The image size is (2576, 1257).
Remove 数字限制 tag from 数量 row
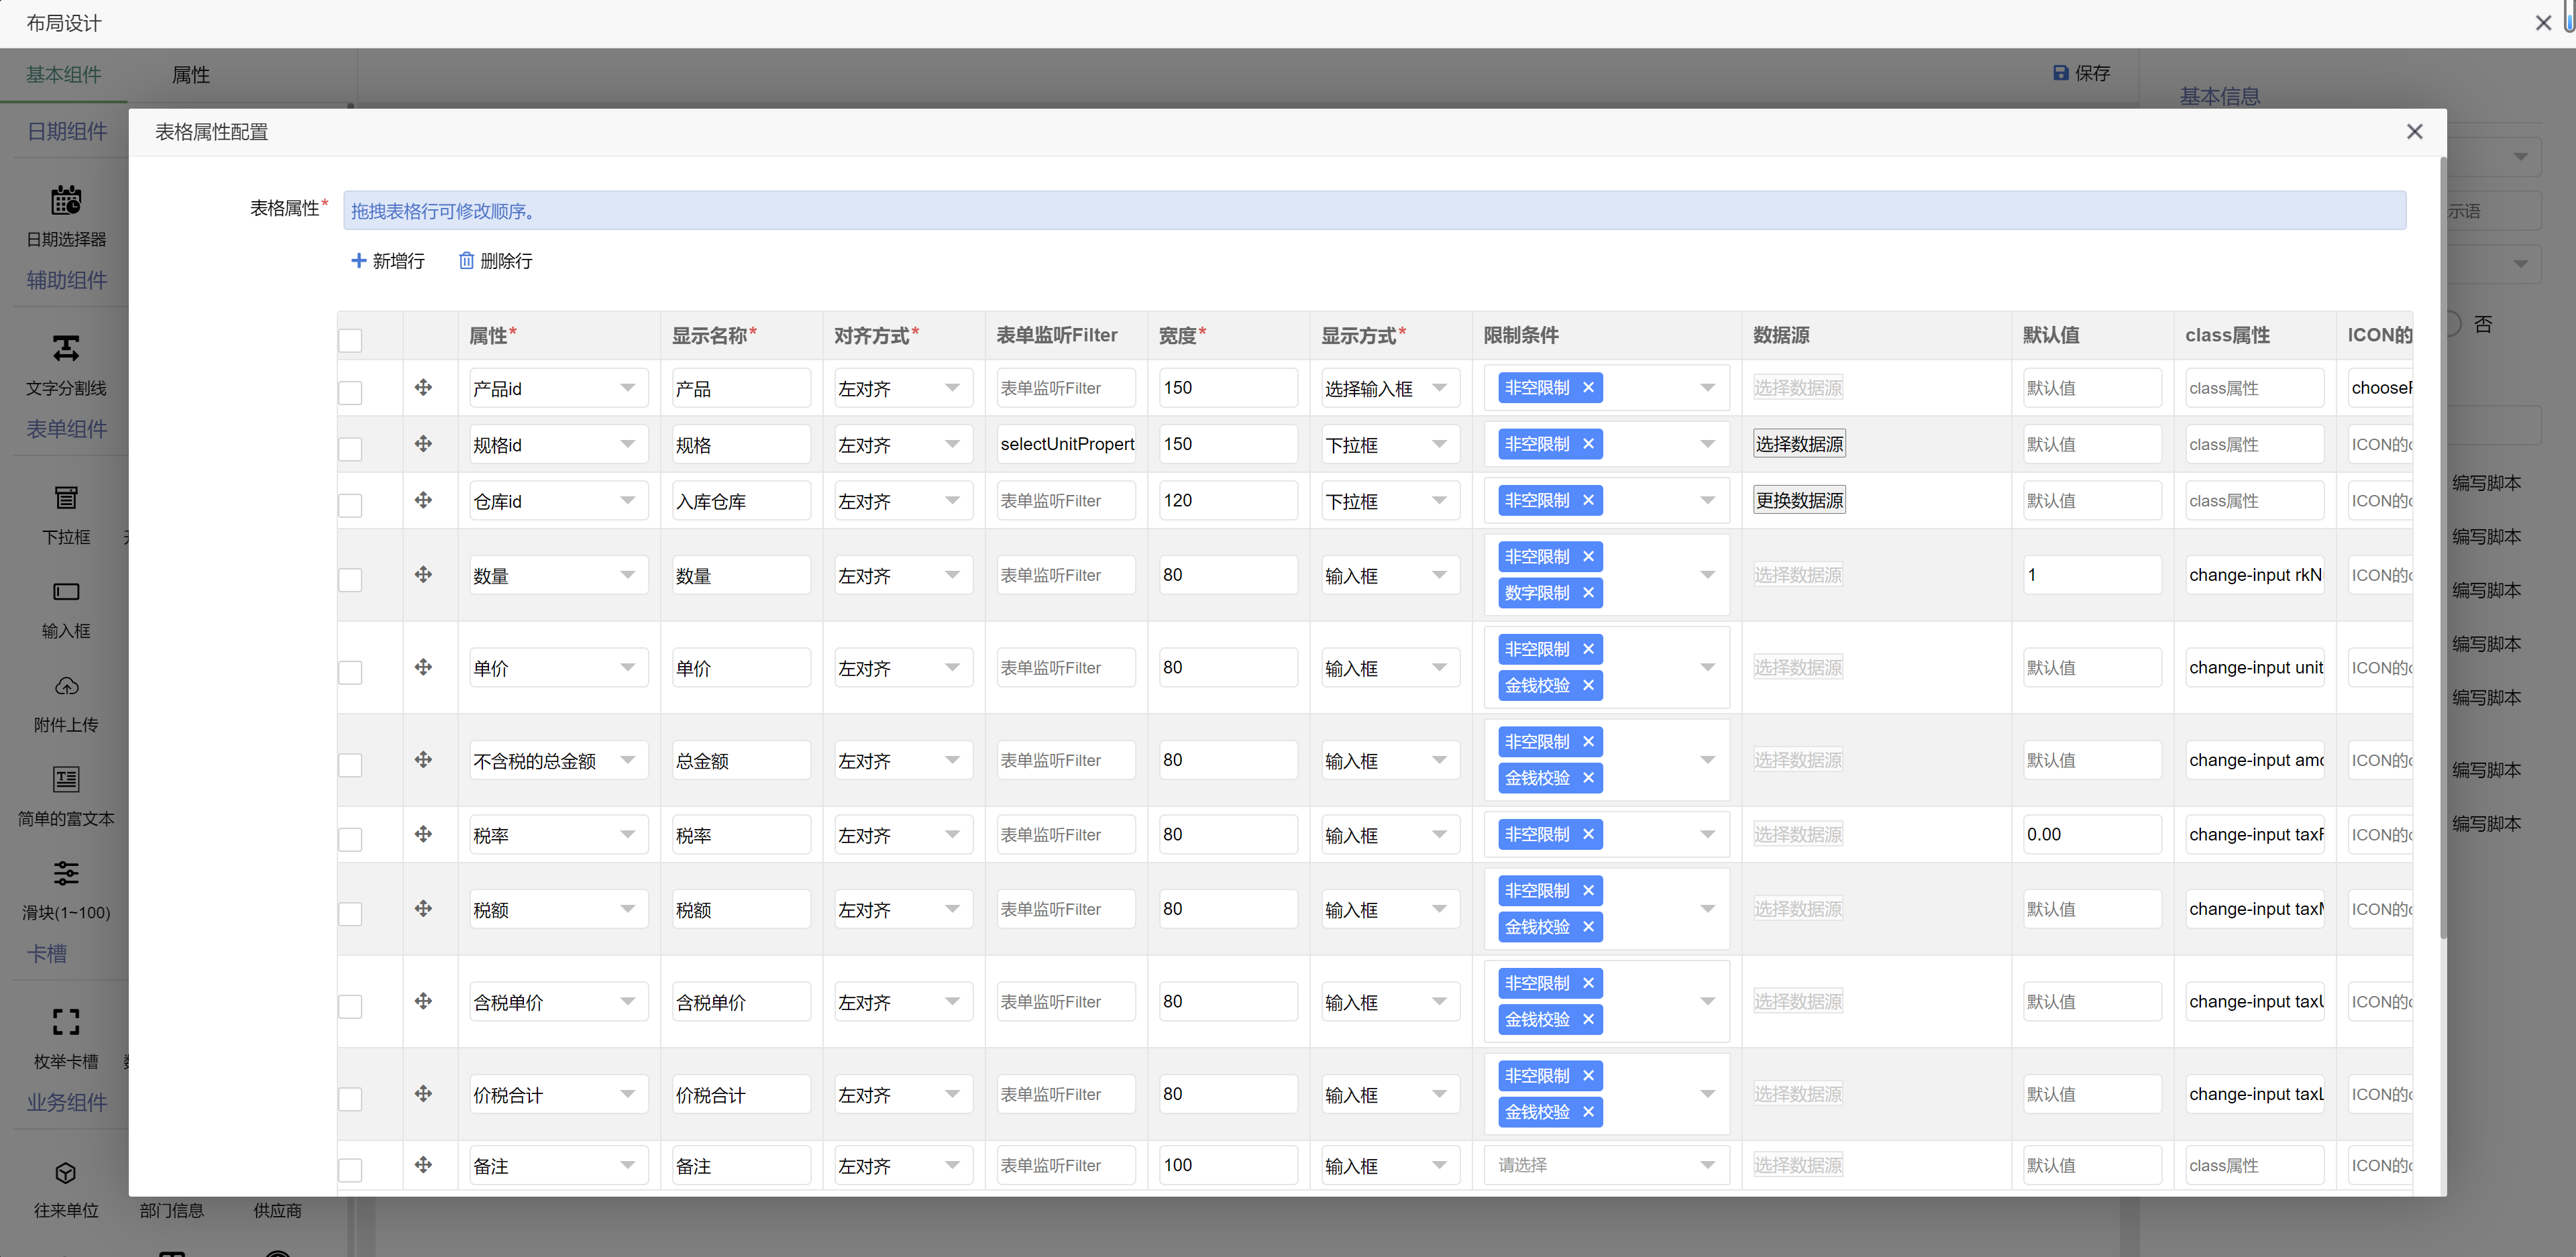point(1588,593)
